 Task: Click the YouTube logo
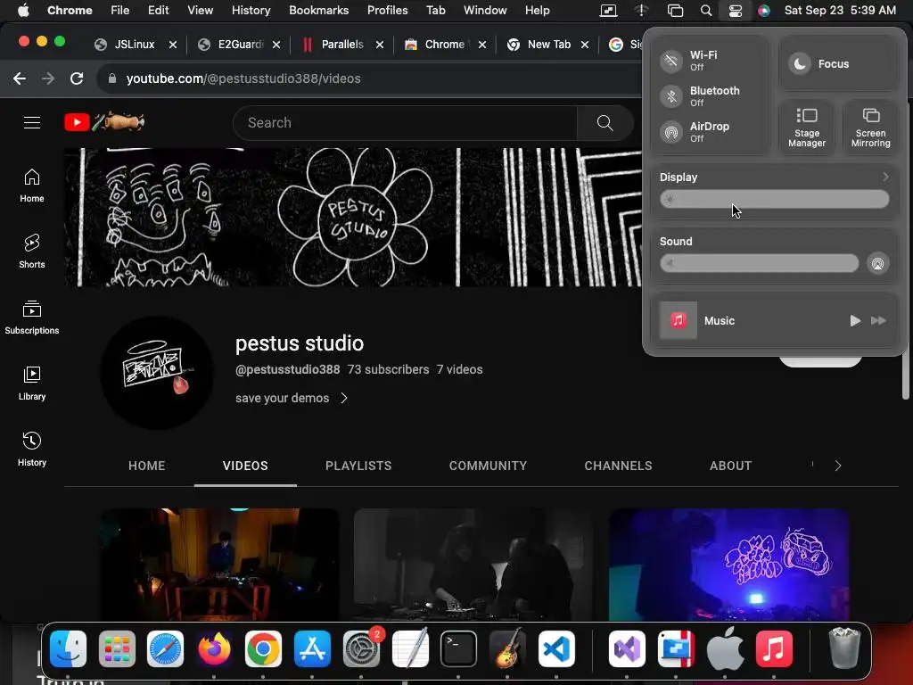pyautogui.click(x=104, y=122)
